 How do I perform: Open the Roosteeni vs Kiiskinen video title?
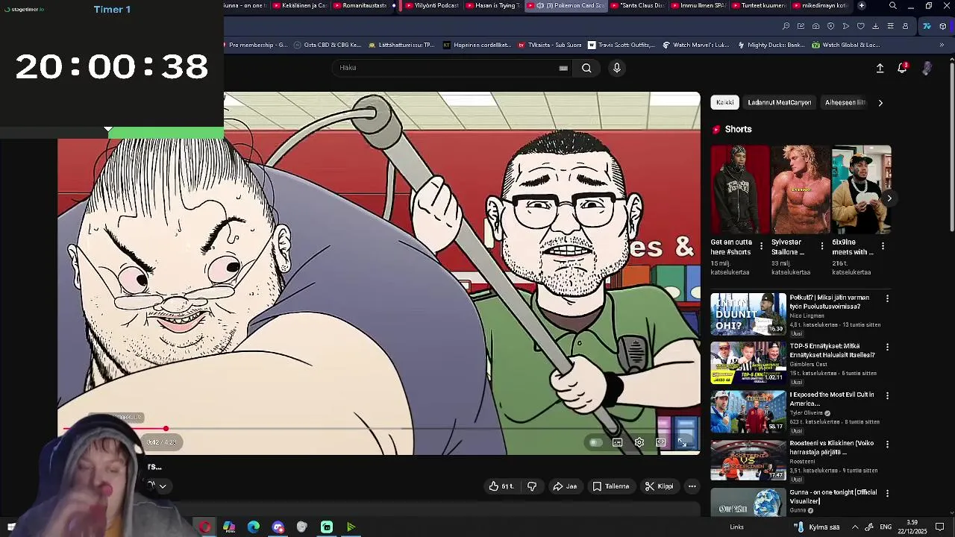(x=832, y=447)
